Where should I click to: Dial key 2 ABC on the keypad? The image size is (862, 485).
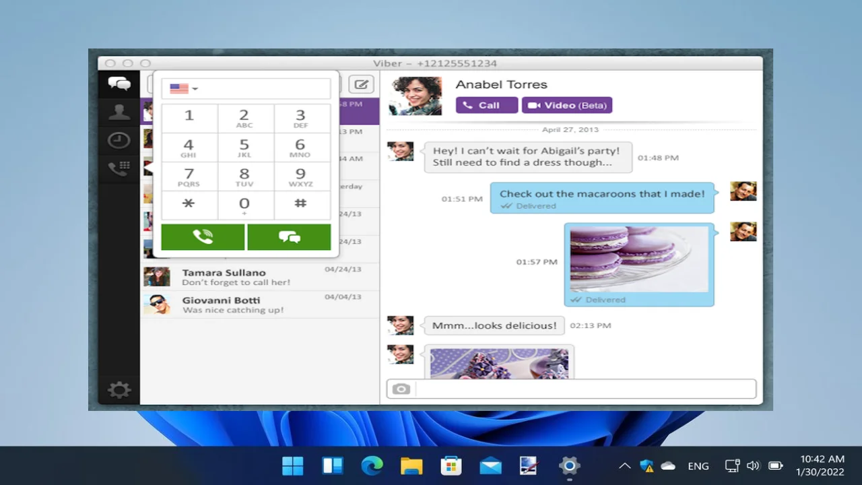point(245,118)
